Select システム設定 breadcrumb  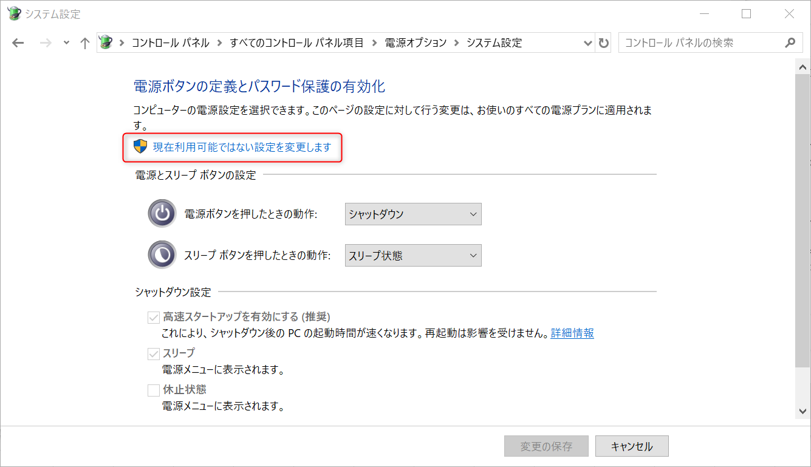point(494,43)
